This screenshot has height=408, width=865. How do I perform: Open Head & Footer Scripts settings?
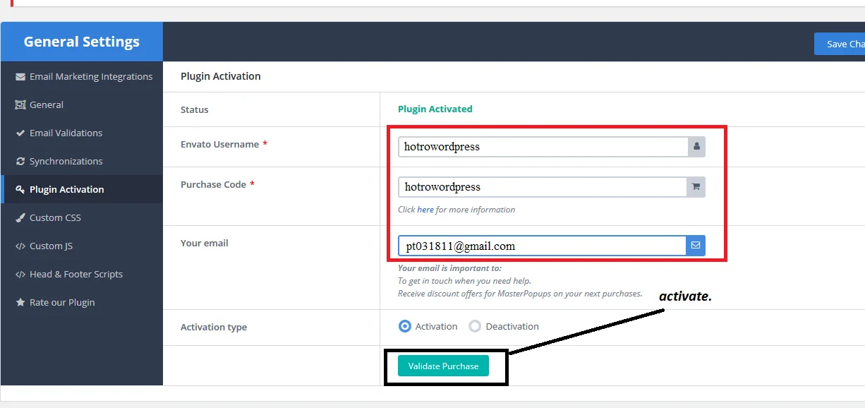click(x=75, y=275)
